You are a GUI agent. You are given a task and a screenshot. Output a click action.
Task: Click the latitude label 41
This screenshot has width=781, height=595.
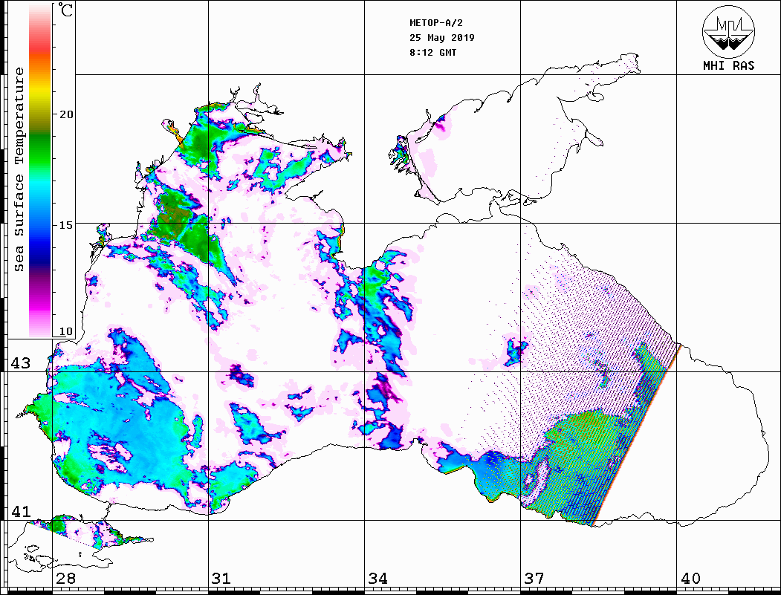[x=20, y=511]
